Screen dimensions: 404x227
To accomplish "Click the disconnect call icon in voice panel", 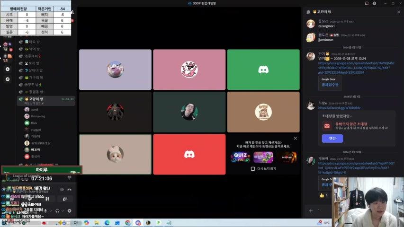I will pyautogui.click(x=70, y=189).
